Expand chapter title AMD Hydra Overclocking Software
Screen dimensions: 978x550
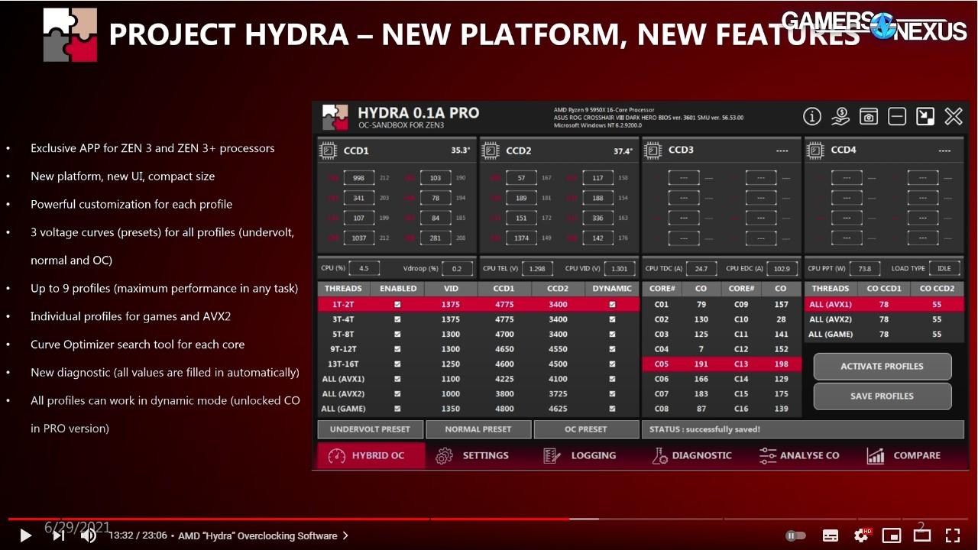(263, 535)
